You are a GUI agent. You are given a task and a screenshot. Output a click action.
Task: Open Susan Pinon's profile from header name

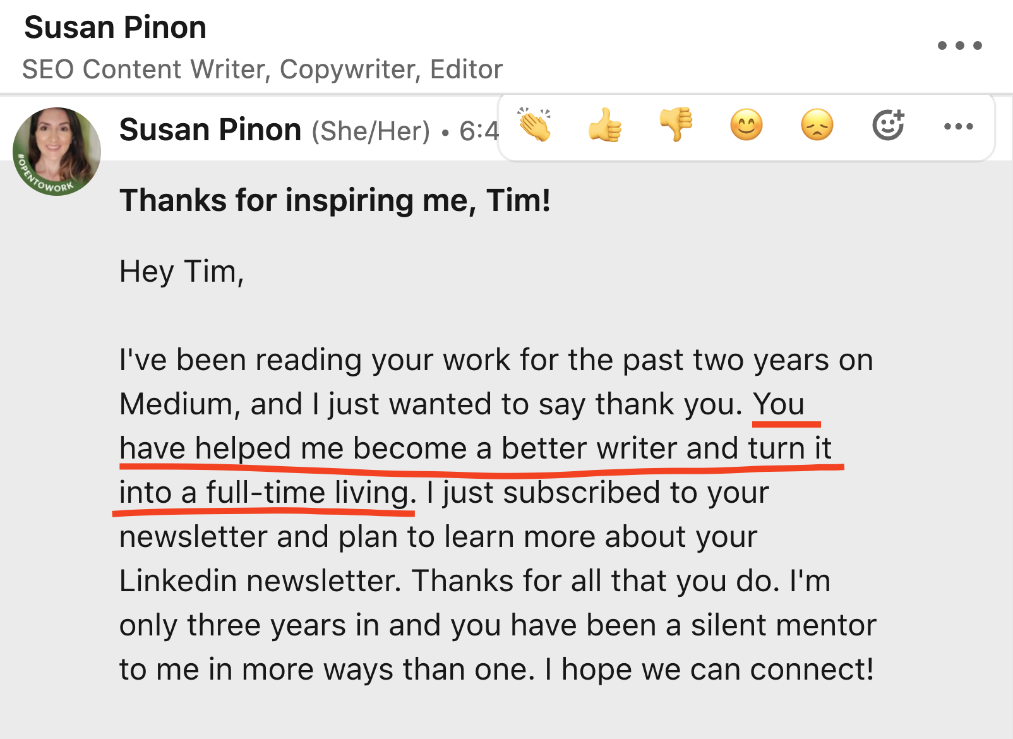115,28
